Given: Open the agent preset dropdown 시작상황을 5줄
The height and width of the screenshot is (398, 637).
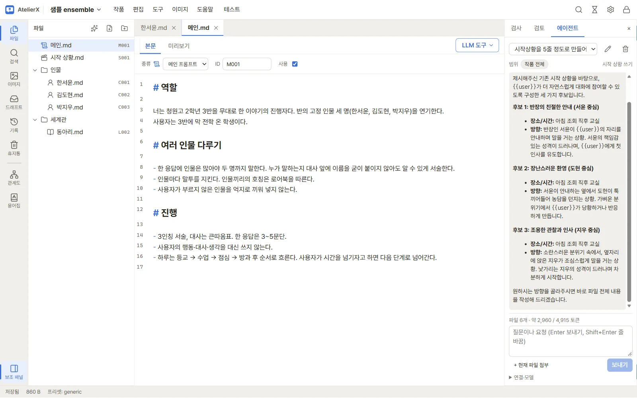Looking at the screenshot, I should click(553, 49).
